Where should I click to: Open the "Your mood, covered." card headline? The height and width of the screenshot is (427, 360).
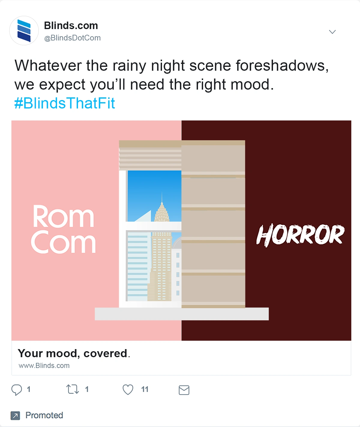tap(74, 354)
